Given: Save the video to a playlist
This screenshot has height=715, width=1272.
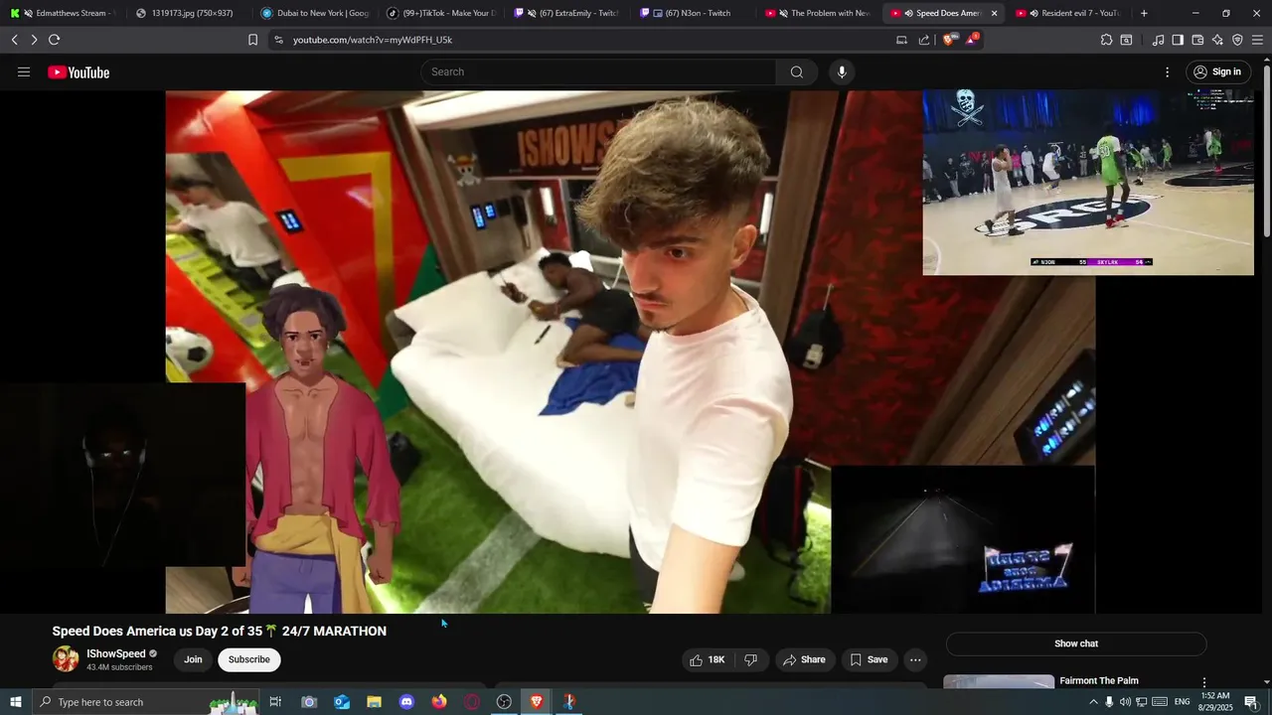Looking at the screenshot, I should 869,659.
